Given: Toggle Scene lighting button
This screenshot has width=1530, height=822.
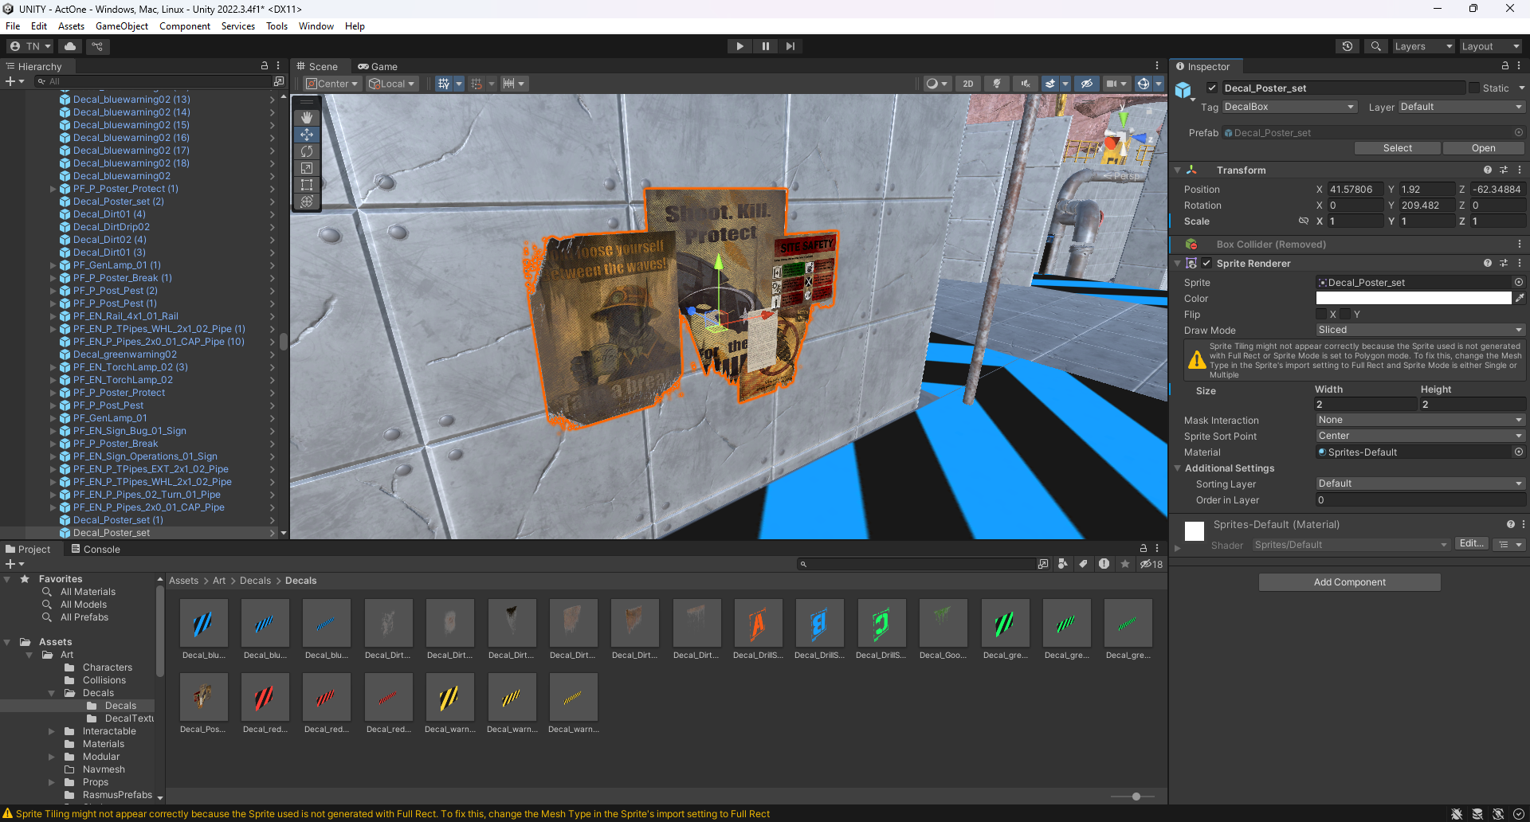Looking at the screenshot, I should pyautogui.click(x=997, y=84).
